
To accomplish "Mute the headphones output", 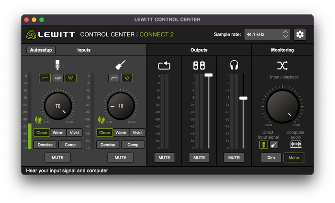I will (x=234, y=158).
